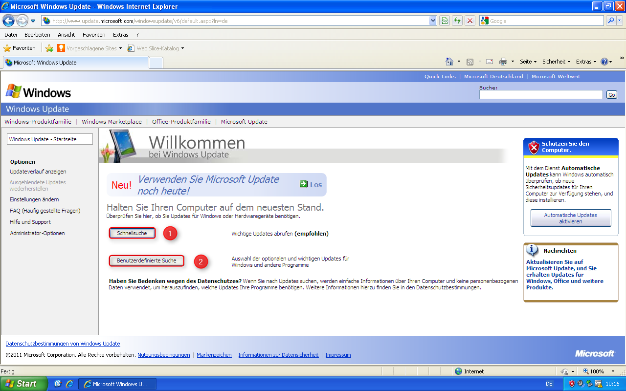Screen dimensions: 626x391
Task: Stop loading via the red X icon
Action: pyautogui.click(x=469, y=21)
